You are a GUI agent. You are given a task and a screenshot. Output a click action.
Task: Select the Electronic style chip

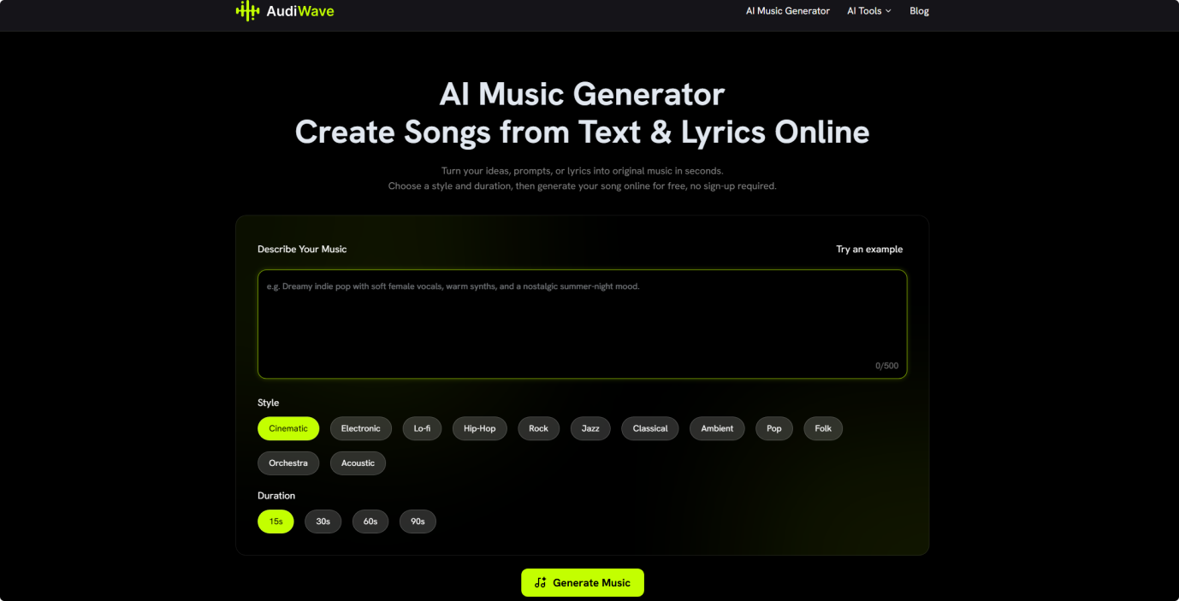[x=361, y=428]
